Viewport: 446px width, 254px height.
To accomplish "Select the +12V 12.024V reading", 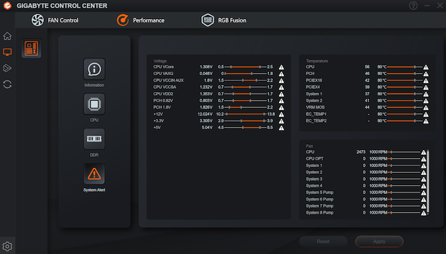I will point(205,114).
